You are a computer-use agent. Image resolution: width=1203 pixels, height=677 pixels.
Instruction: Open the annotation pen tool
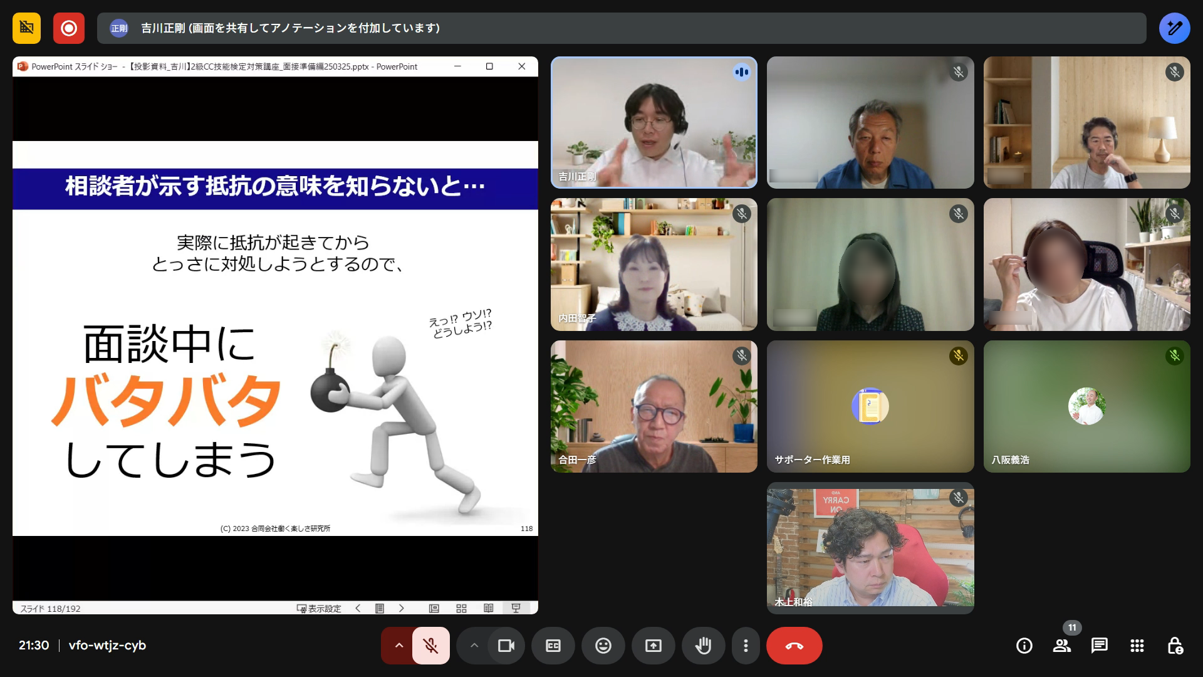1174,28
